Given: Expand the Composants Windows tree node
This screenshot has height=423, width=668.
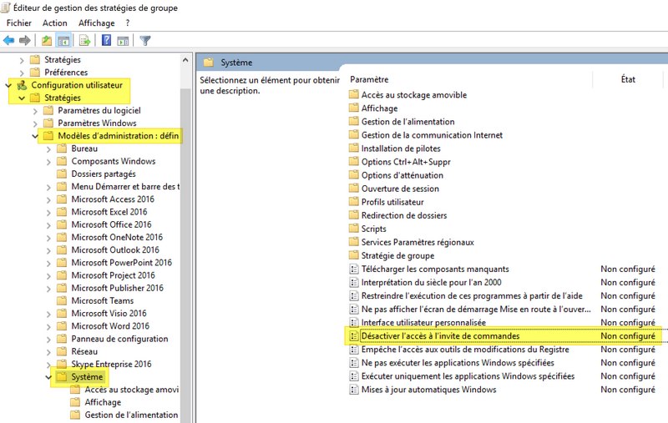Looking at the screenshot, I should (x=48, y=161).
